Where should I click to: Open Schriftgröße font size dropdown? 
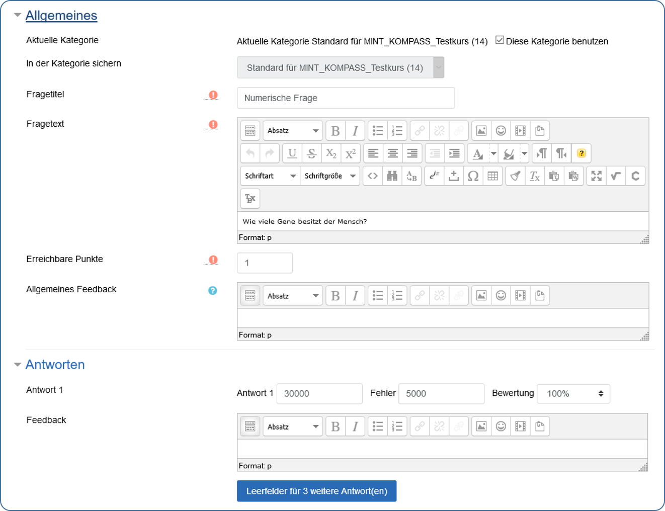point(330,176)
